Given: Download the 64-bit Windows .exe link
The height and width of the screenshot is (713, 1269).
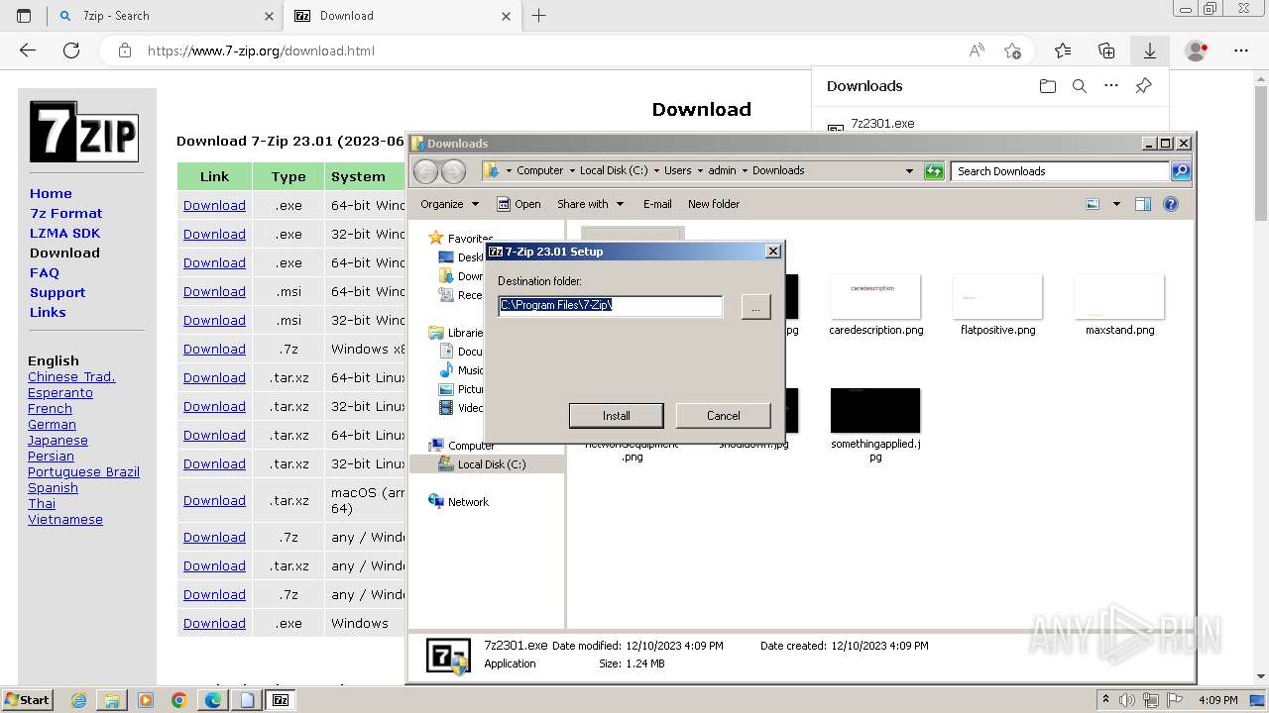Looking at the screenshot, I should [x=214, y=205].
